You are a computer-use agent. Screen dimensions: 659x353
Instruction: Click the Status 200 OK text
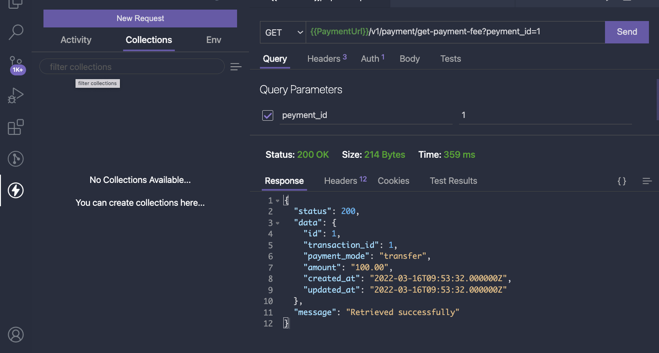pyautogui.click(x=297, y=155)
